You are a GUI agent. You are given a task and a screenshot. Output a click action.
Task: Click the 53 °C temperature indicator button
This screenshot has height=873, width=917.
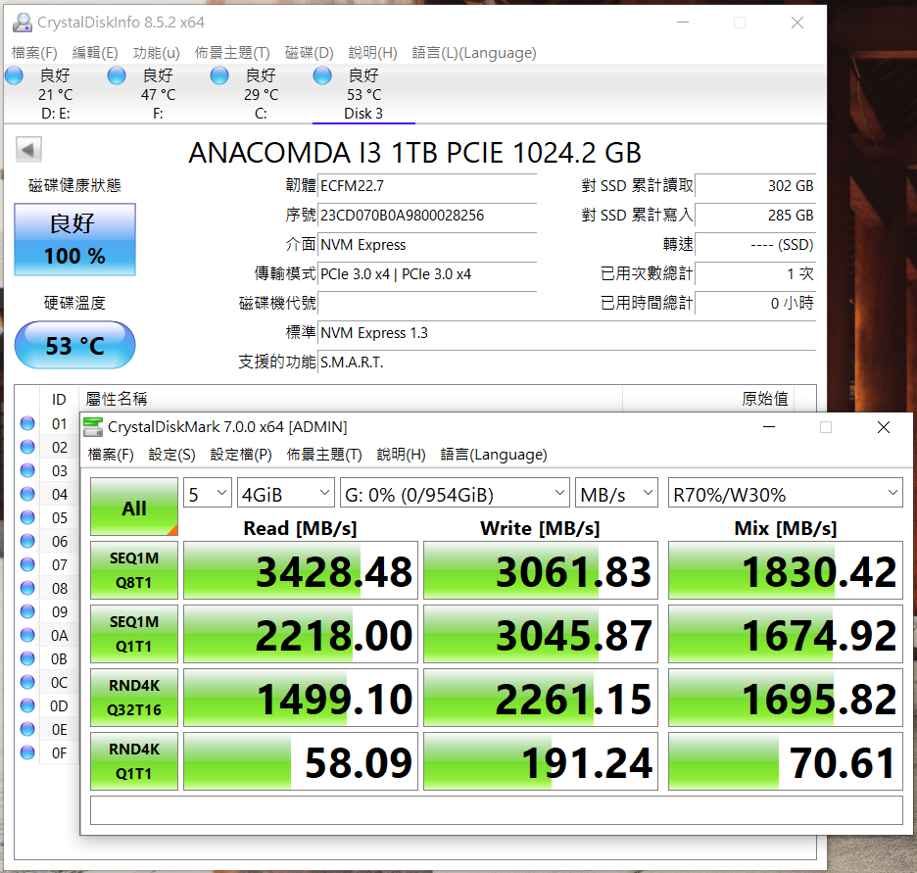74,345
